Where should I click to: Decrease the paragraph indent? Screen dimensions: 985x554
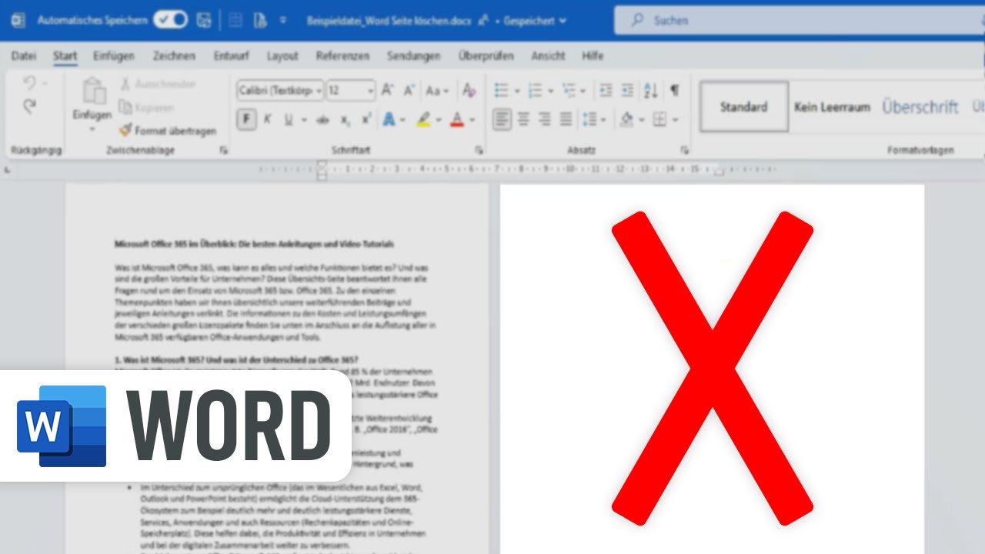606,91
